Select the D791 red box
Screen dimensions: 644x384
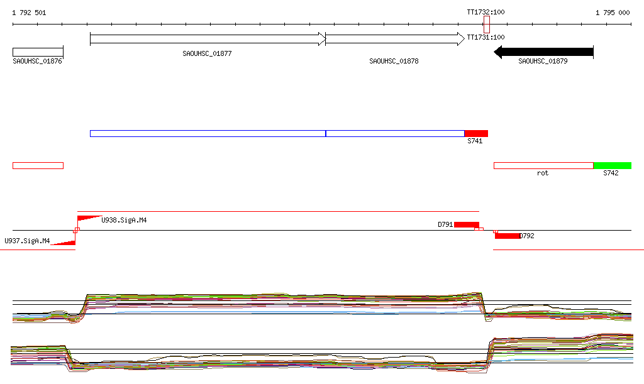tap(466, 224)
